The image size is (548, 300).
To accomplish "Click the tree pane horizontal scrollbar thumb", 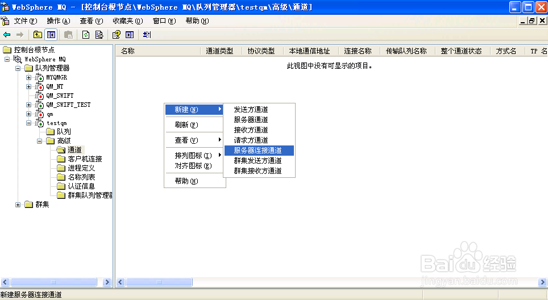I will (x=53, y=282).
